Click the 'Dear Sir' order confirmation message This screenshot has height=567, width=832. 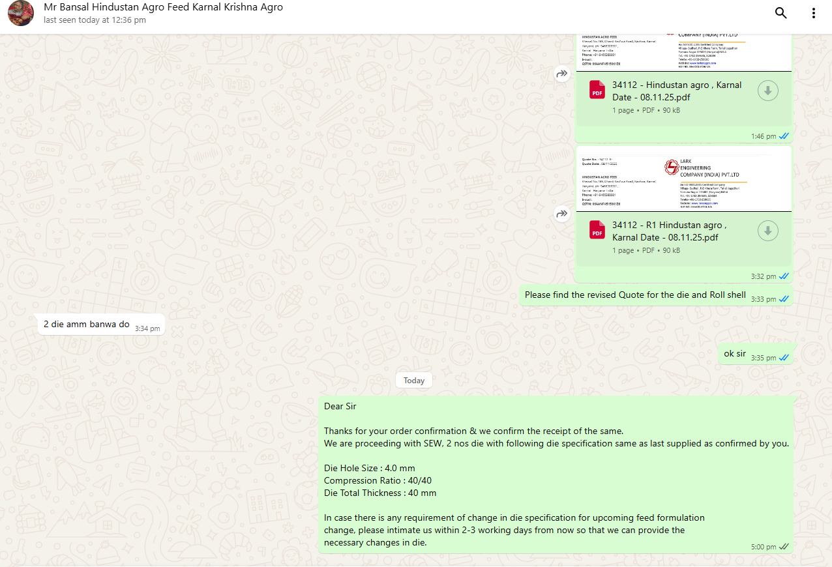click(556, 474)
